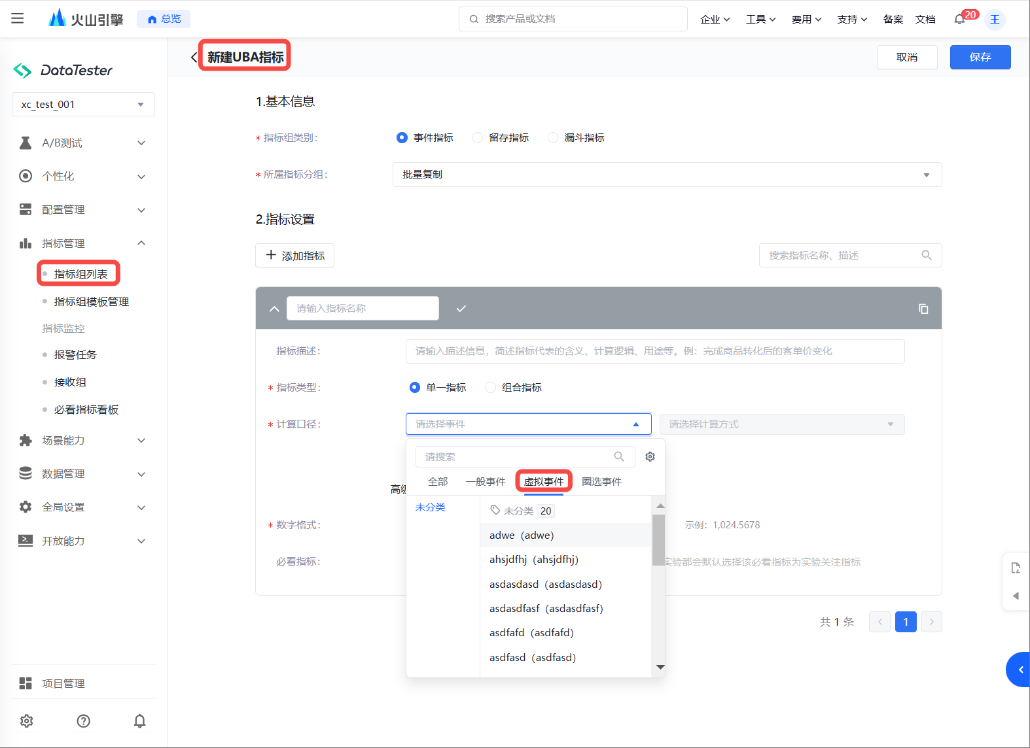This screenshot has width=1030, height=748.
Task: Focus the 指标描述 input field
Action: (655, 351)
